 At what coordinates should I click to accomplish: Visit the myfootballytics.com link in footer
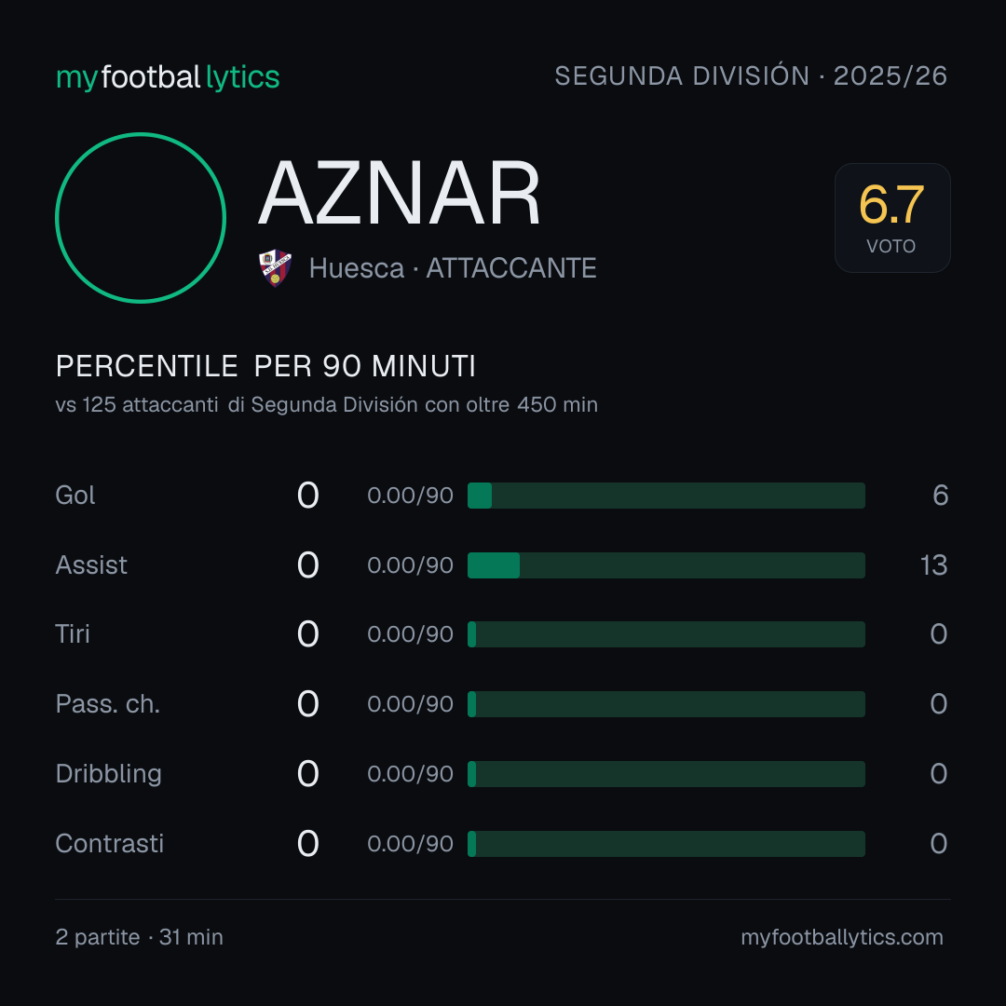(842, 937)
